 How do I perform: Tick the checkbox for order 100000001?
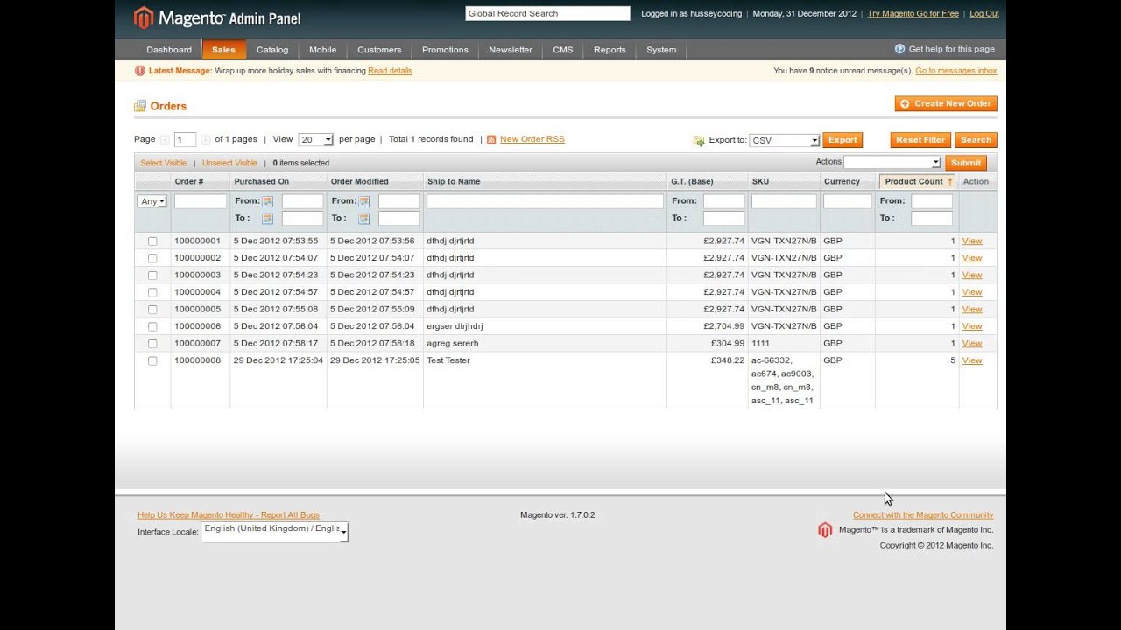152,241
